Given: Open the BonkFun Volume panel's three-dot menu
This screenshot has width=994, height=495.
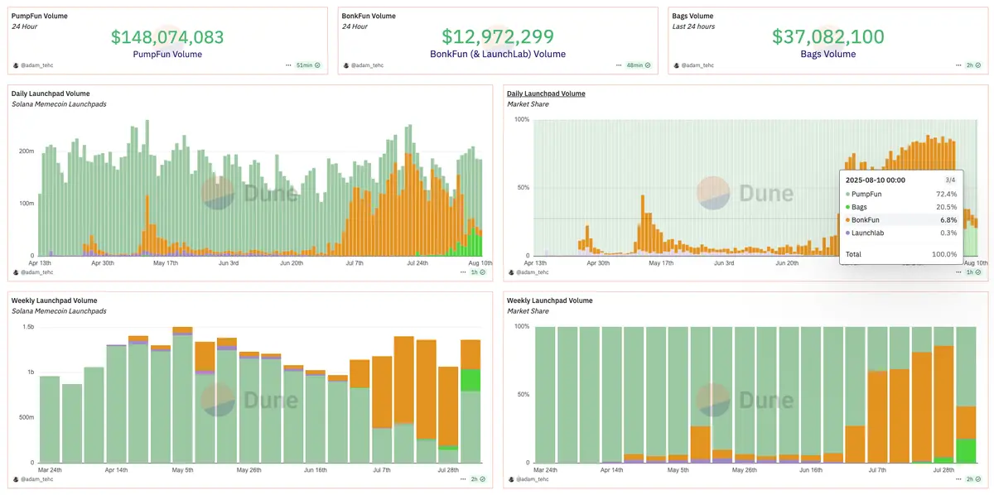Looking at the screenshot, I should coord(618,65).
